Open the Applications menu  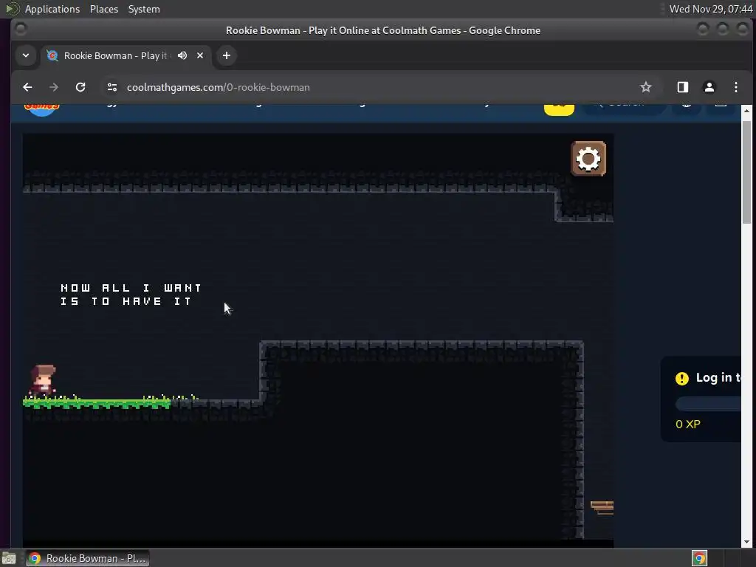(52, 9)
